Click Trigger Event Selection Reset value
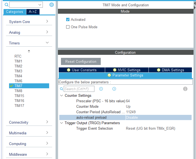The image size is (196, 159). tap(150, 128)
